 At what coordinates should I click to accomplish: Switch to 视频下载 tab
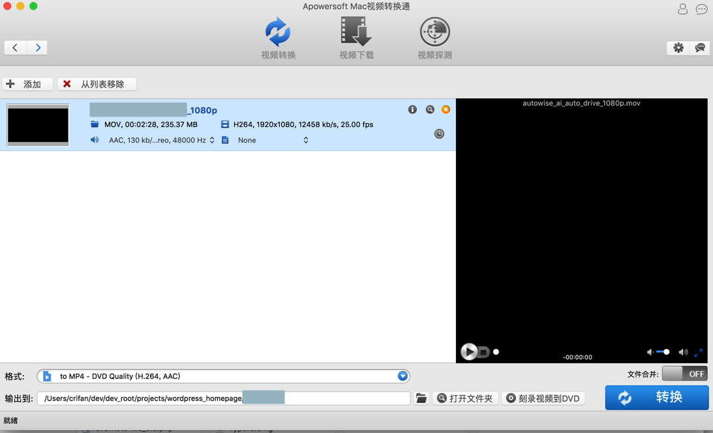coord(356,38)
